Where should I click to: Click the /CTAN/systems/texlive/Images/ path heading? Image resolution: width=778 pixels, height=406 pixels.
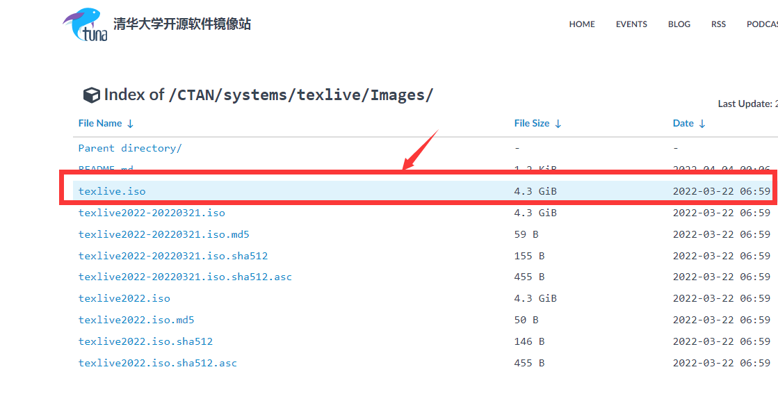coord(300,95)
